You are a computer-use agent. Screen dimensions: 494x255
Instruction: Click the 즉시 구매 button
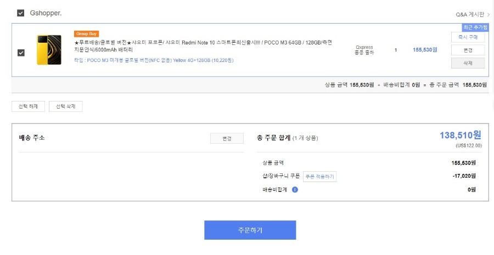[468, 37]
